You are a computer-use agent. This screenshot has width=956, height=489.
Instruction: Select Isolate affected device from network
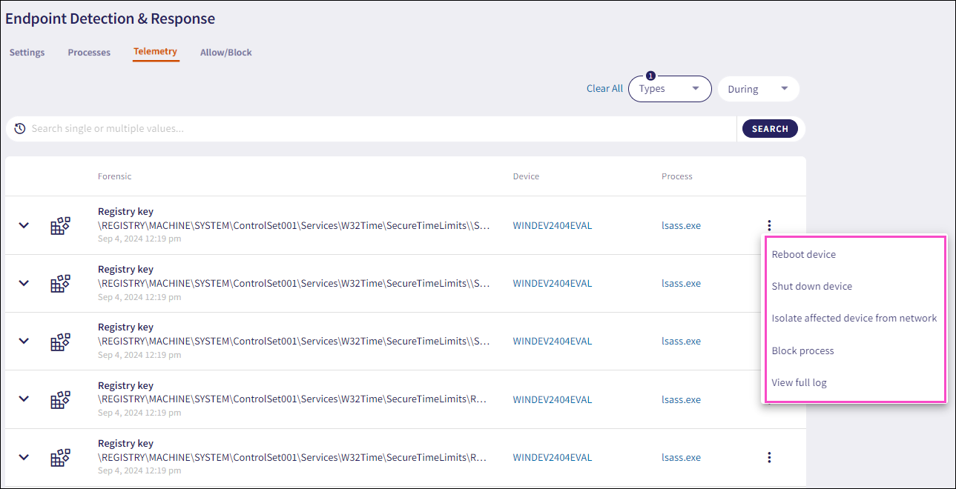pos(854,318)
